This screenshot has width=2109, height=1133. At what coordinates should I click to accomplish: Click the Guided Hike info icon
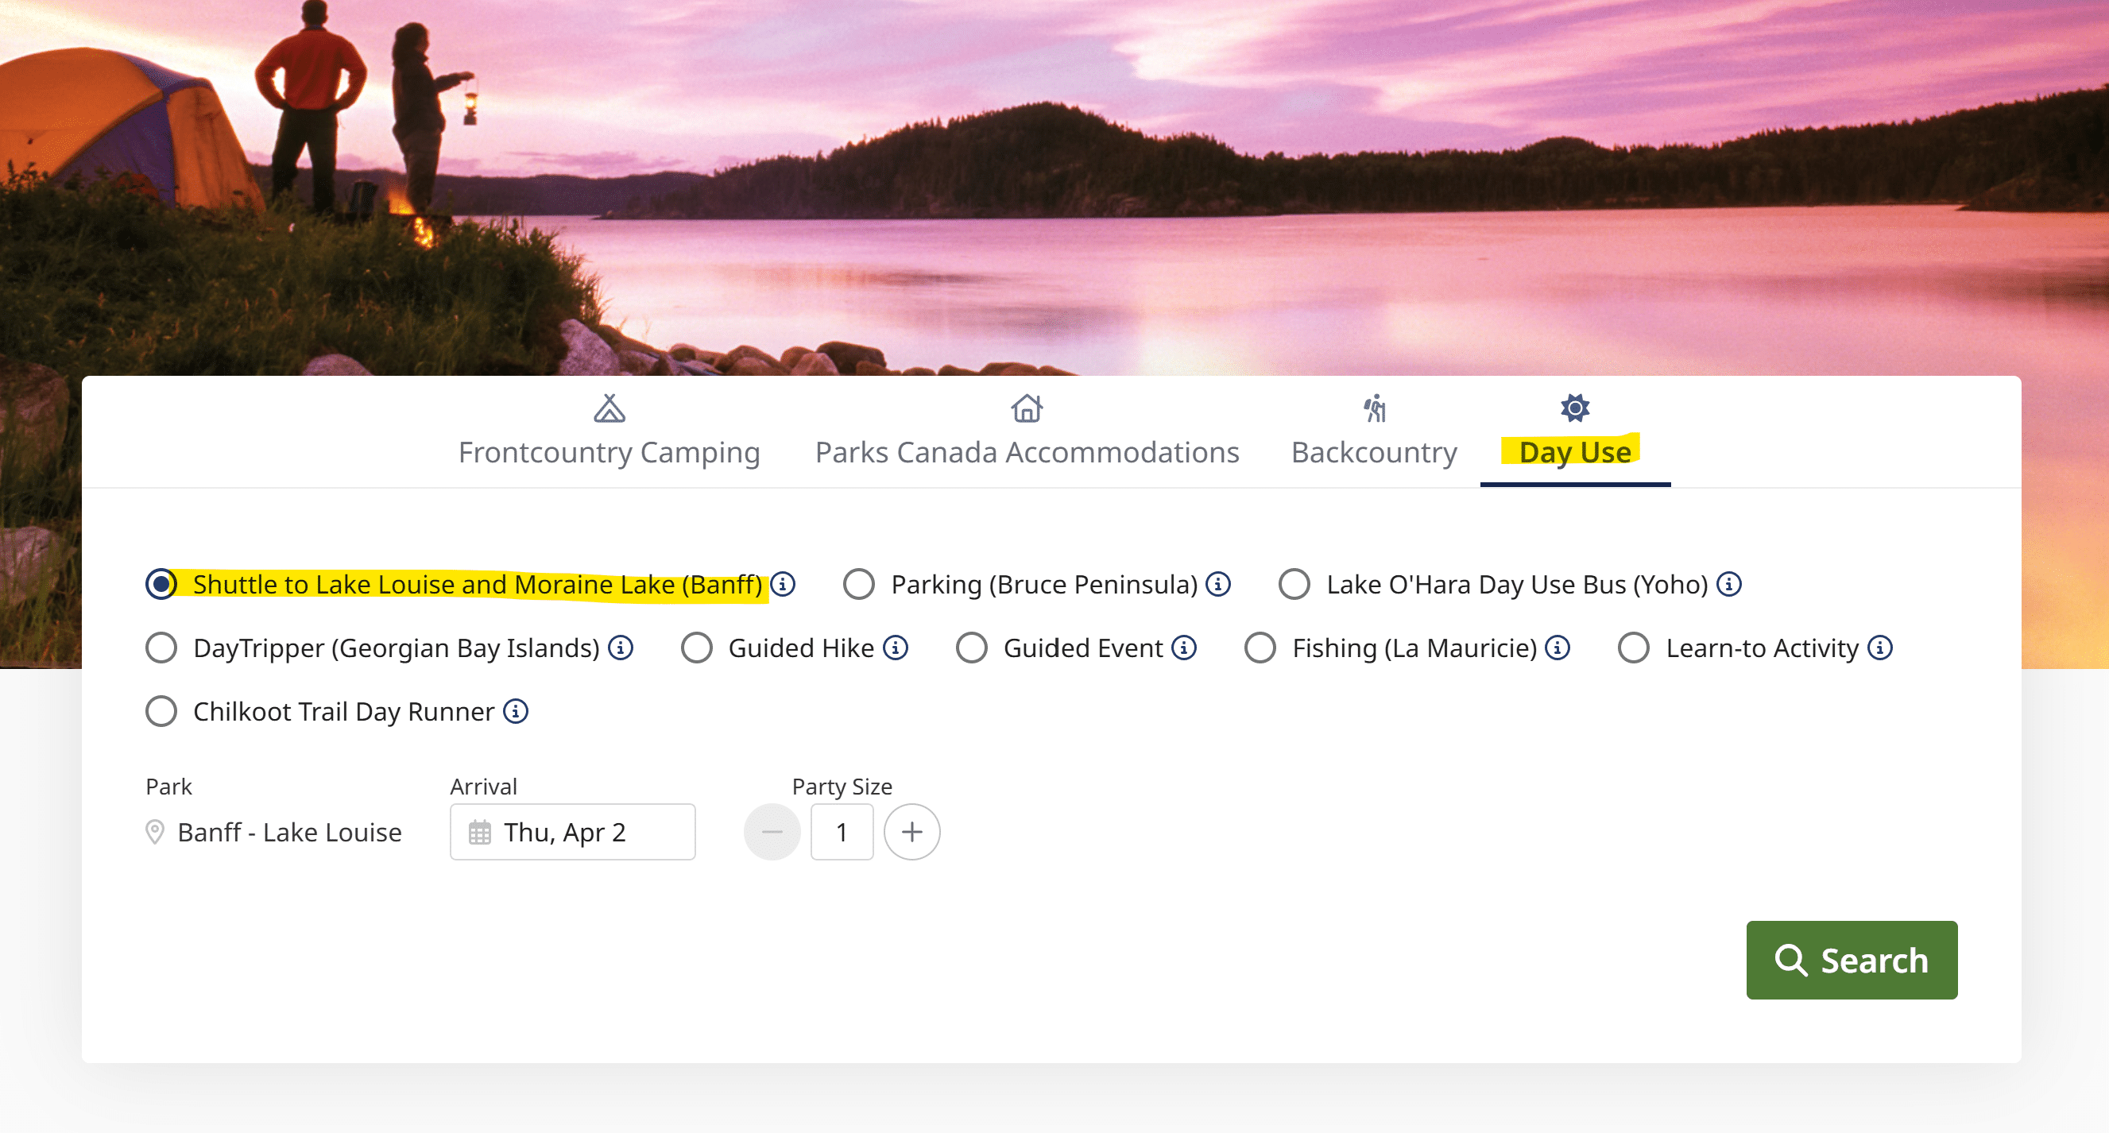[896, 648]
